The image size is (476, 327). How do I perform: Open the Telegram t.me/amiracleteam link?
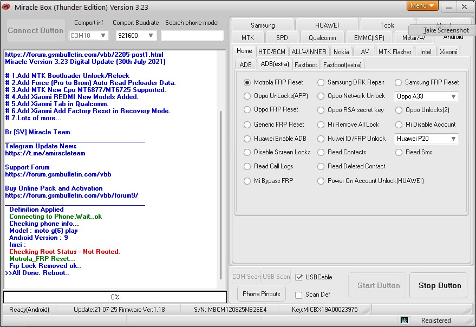click(45, 153)
